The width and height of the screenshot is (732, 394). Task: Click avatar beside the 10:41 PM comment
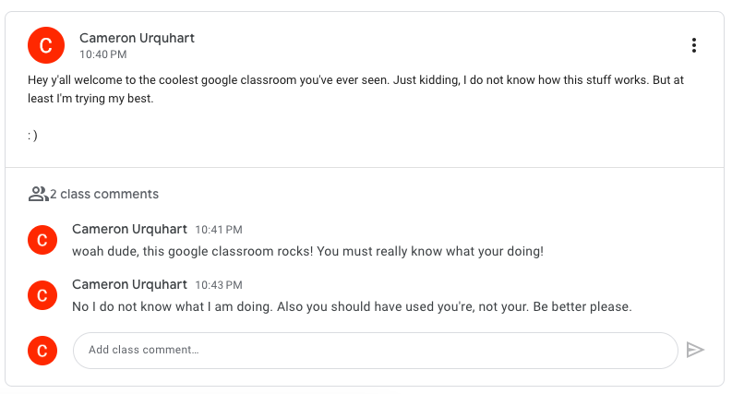click(x=42, y=240)
